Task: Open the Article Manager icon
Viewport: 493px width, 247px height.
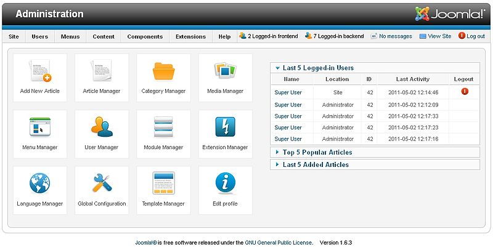Action: (101, 71)
